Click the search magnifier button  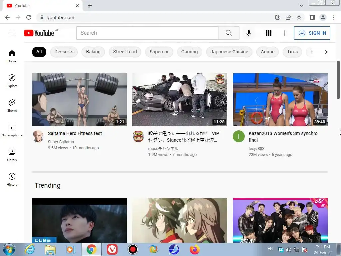(228, 33)
